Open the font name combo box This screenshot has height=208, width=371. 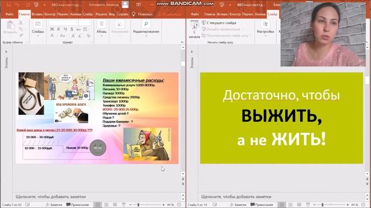click(63, 23)
